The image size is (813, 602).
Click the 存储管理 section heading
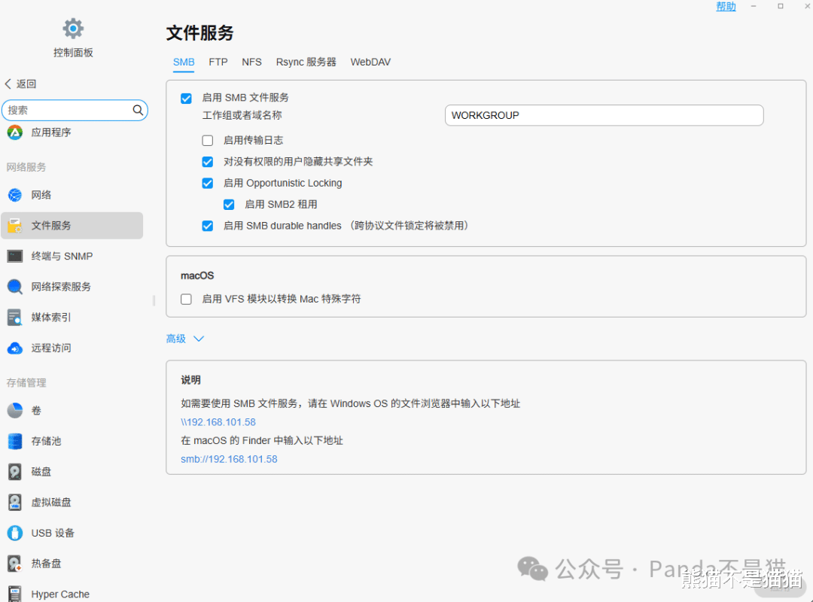pyautogui.click(x=26, y=383)
